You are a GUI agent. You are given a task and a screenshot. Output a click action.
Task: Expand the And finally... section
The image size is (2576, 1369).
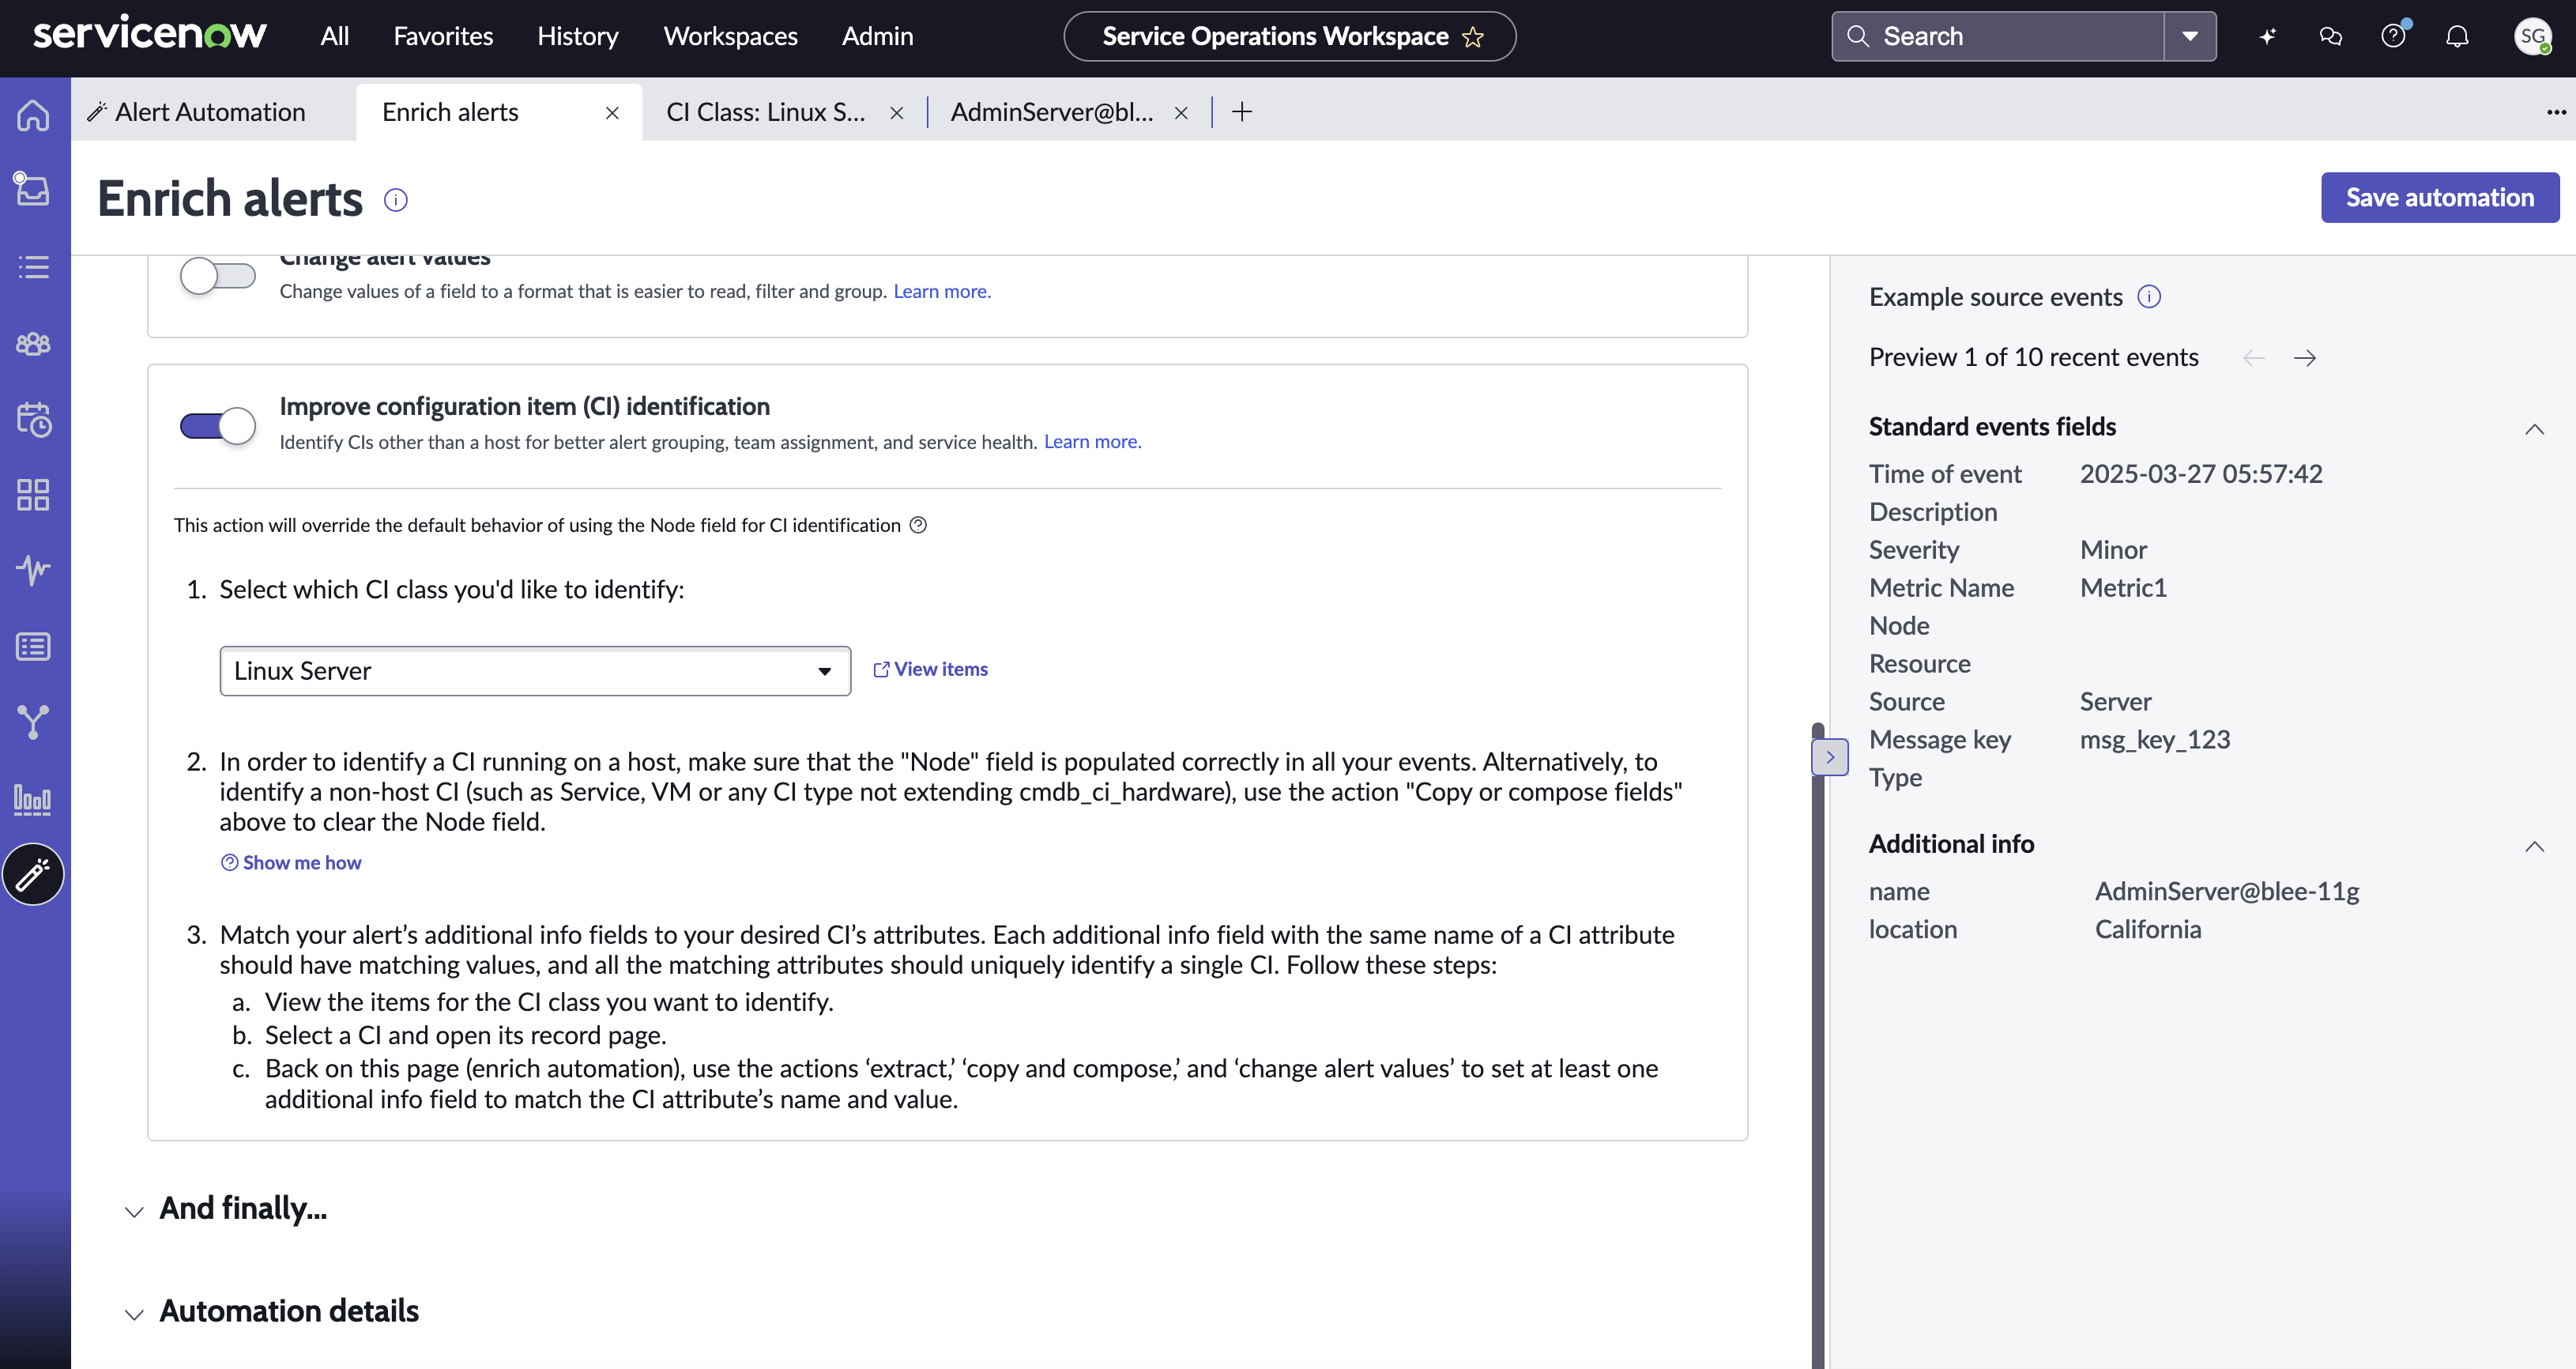[x=134, y=1211]
